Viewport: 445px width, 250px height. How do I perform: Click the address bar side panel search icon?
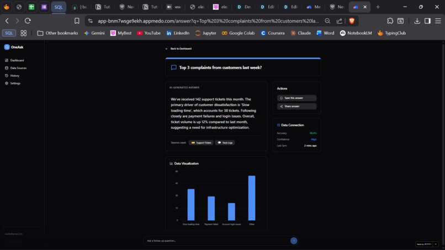[400, 21]
